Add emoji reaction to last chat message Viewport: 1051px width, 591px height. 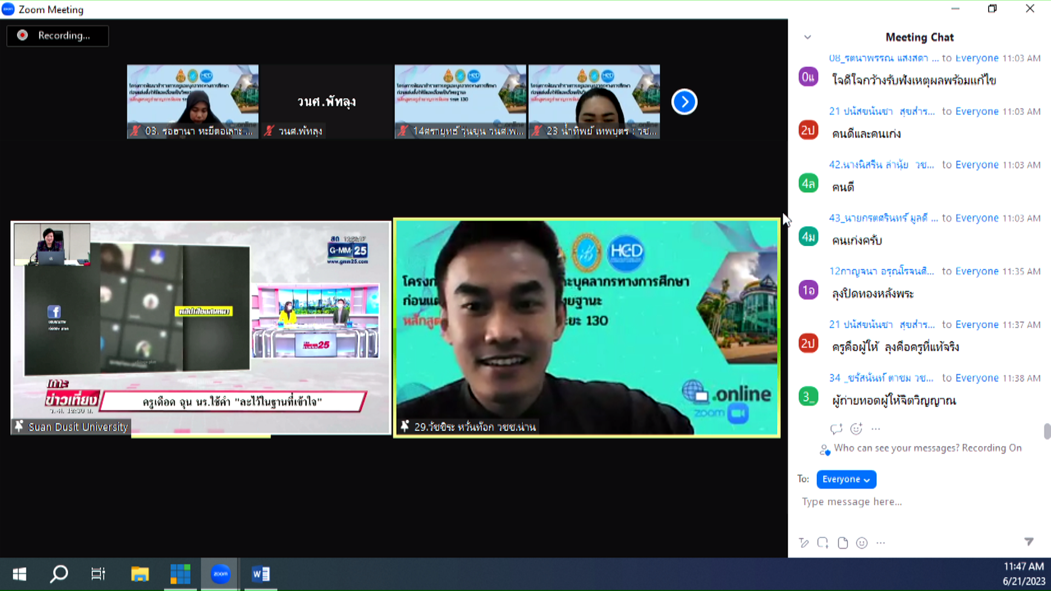[x=856, y=429]
